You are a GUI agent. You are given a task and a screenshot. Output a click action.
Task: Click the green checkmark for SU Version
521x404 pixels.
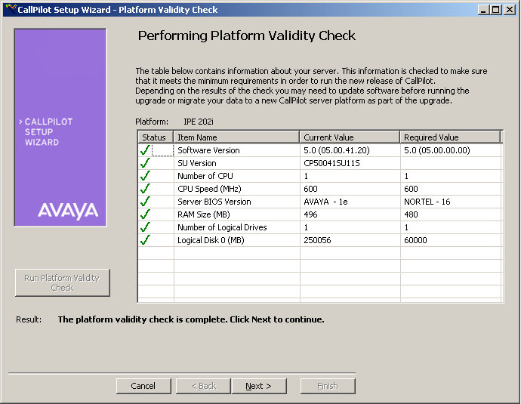145,163
